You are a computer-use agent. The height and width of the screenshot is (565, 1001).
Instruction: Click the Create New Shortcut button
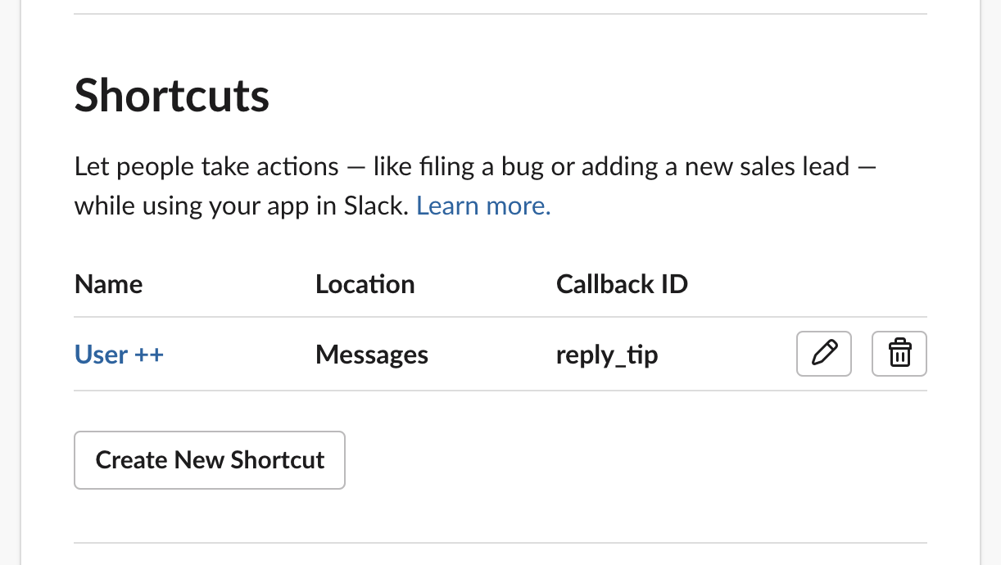point(210,460)
